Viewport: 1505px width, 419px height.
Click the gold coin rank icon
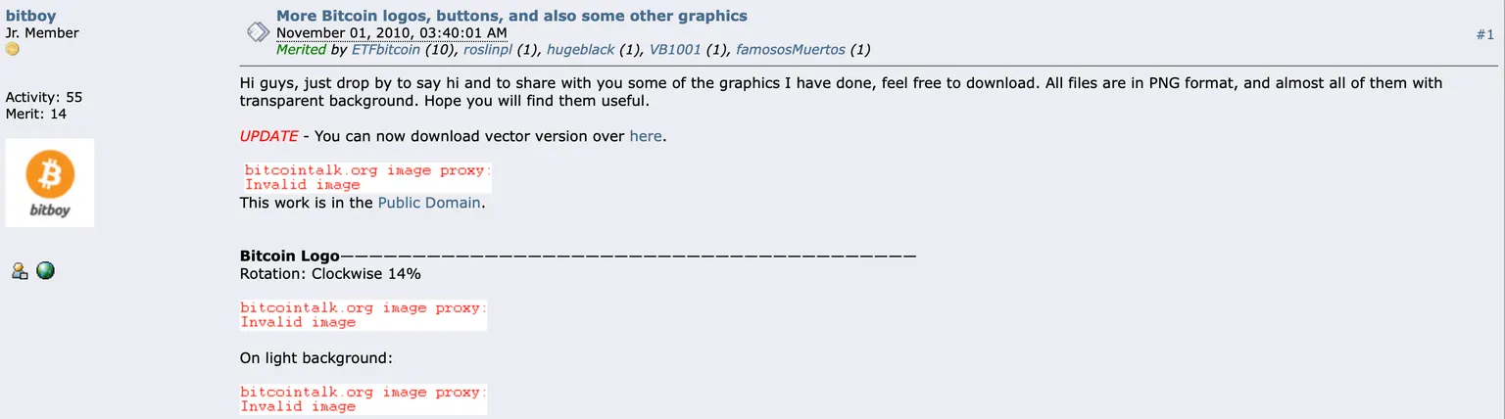(x=13, y=49)
